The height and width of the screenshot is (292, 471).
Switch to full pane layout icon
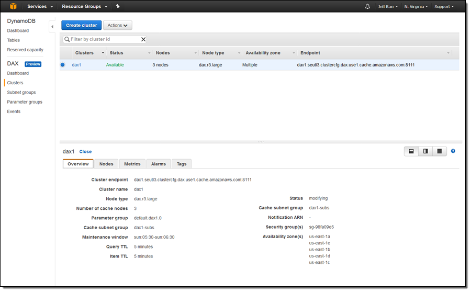coord(439,151)
